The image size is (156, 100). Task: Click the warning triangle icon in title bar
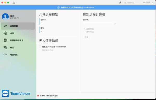pyautogui.click(x=14, y=3)
